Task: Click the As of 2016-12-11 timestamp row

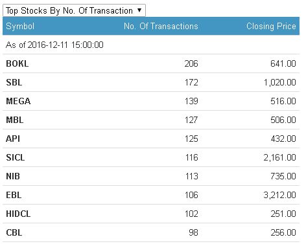Action: [x=151, y=45]
